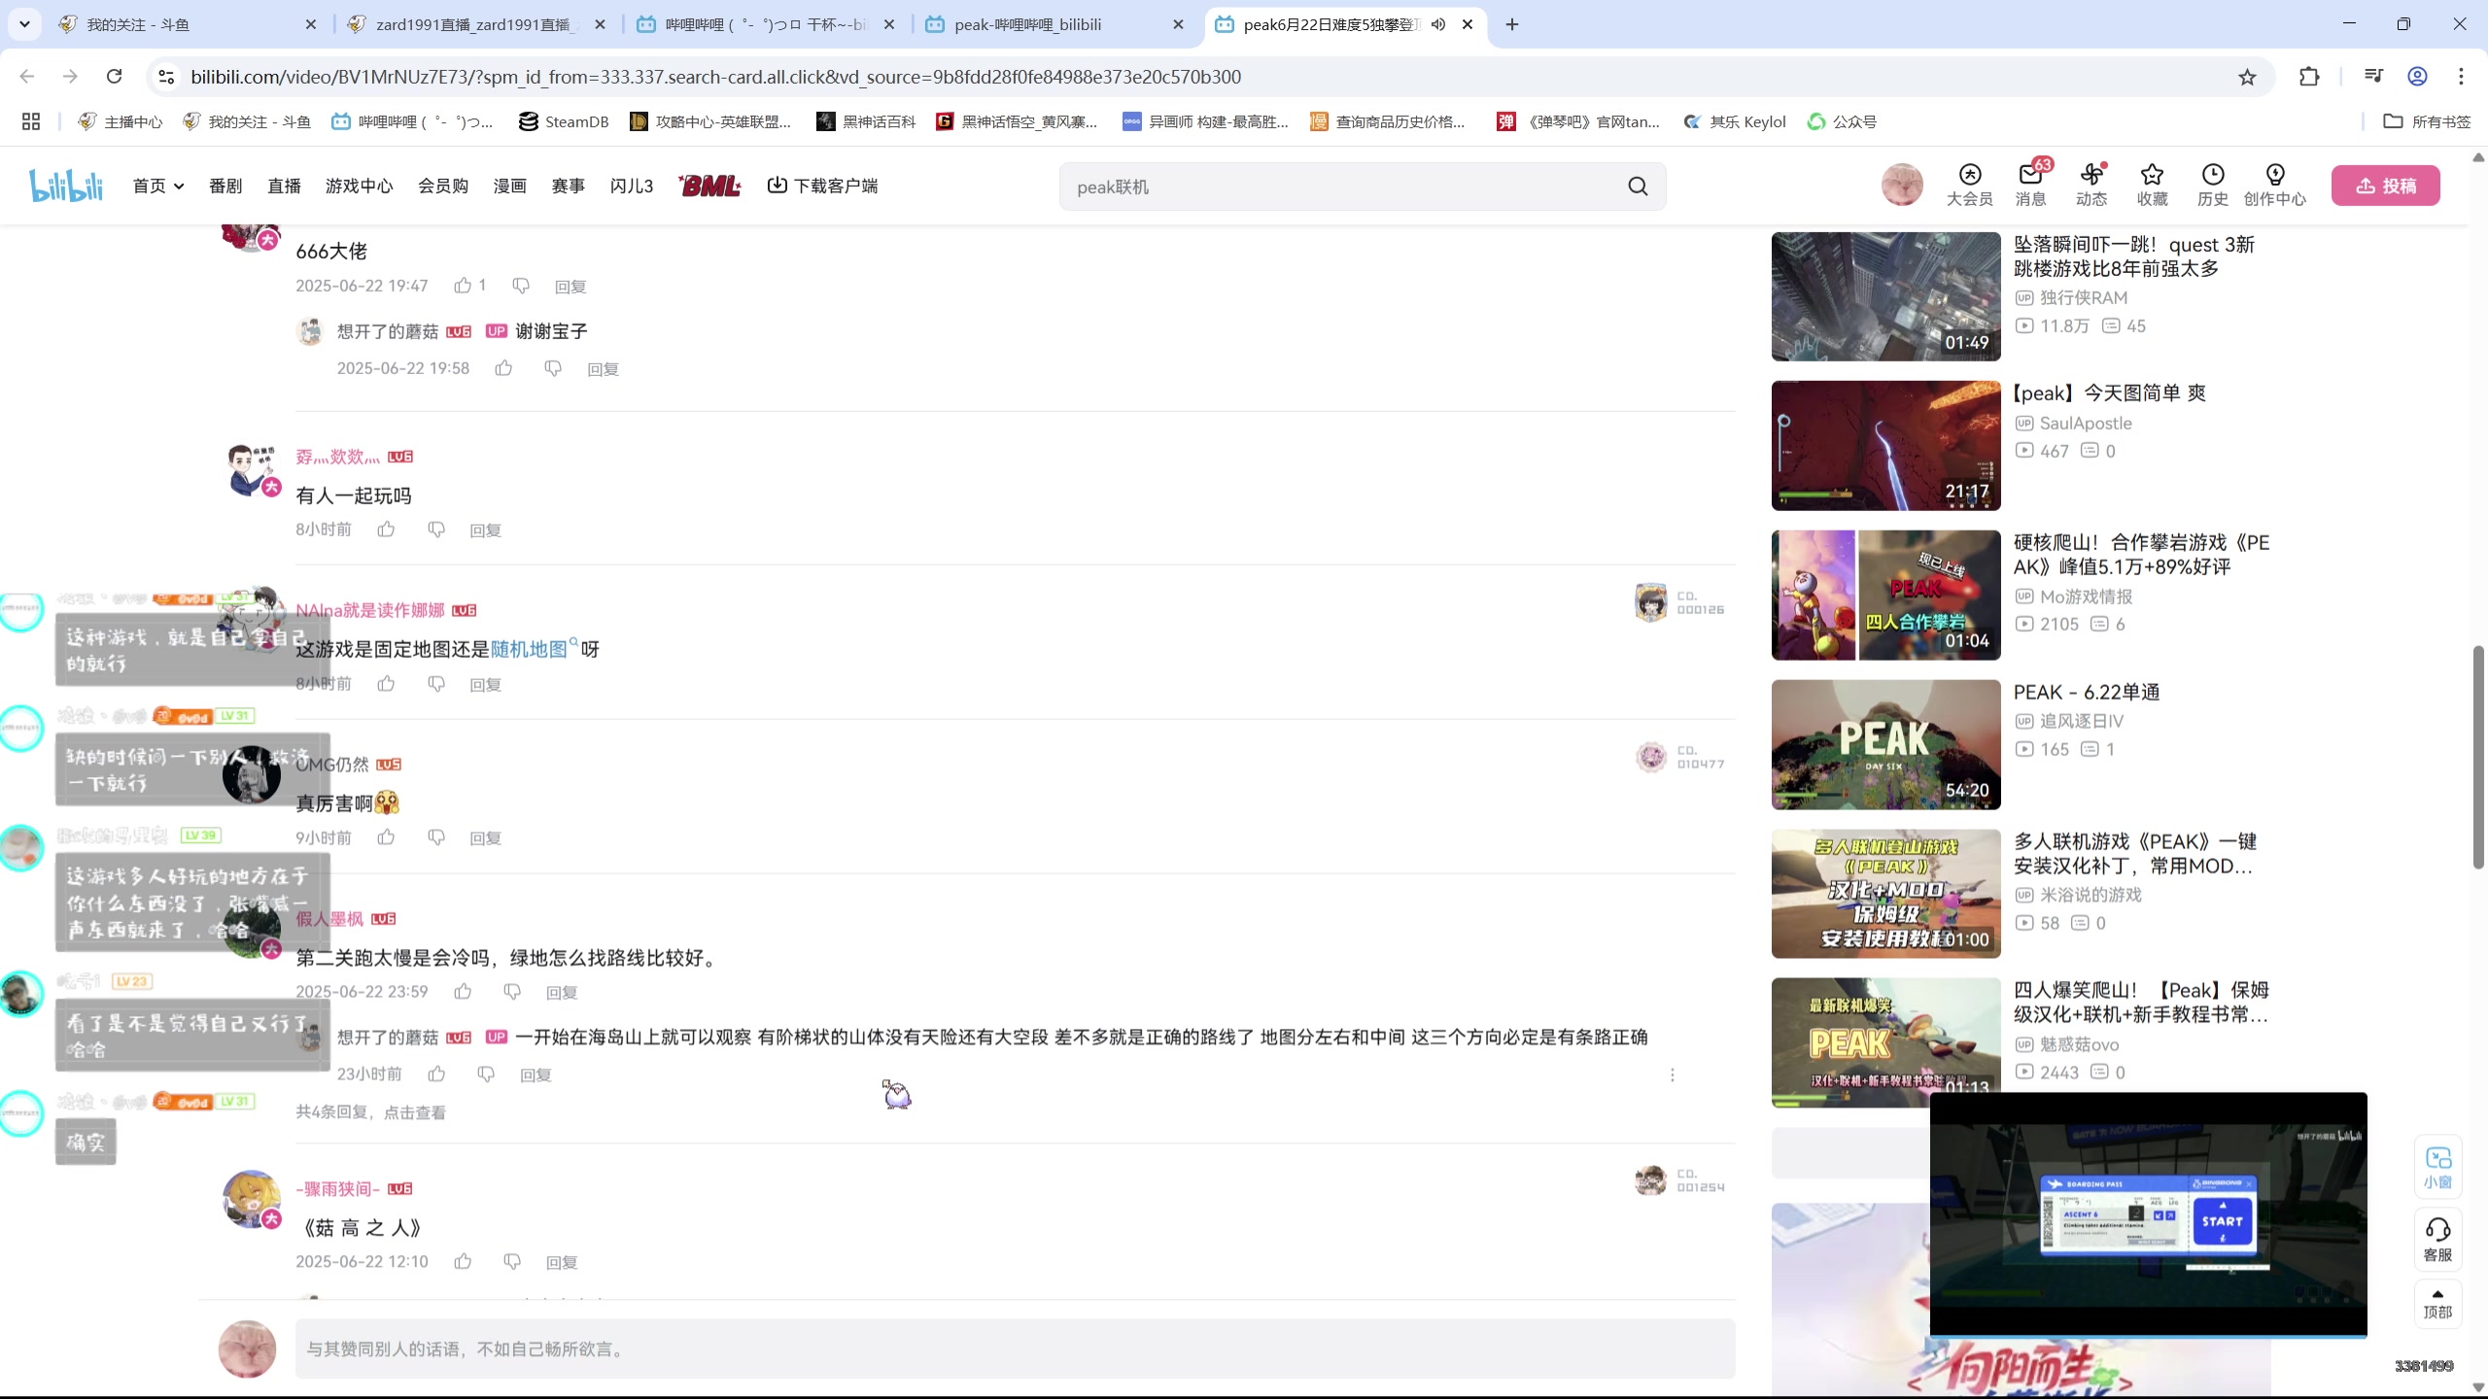
Task: Open 独行侠RAM uploader link
Action: (x=2083, y=297)
